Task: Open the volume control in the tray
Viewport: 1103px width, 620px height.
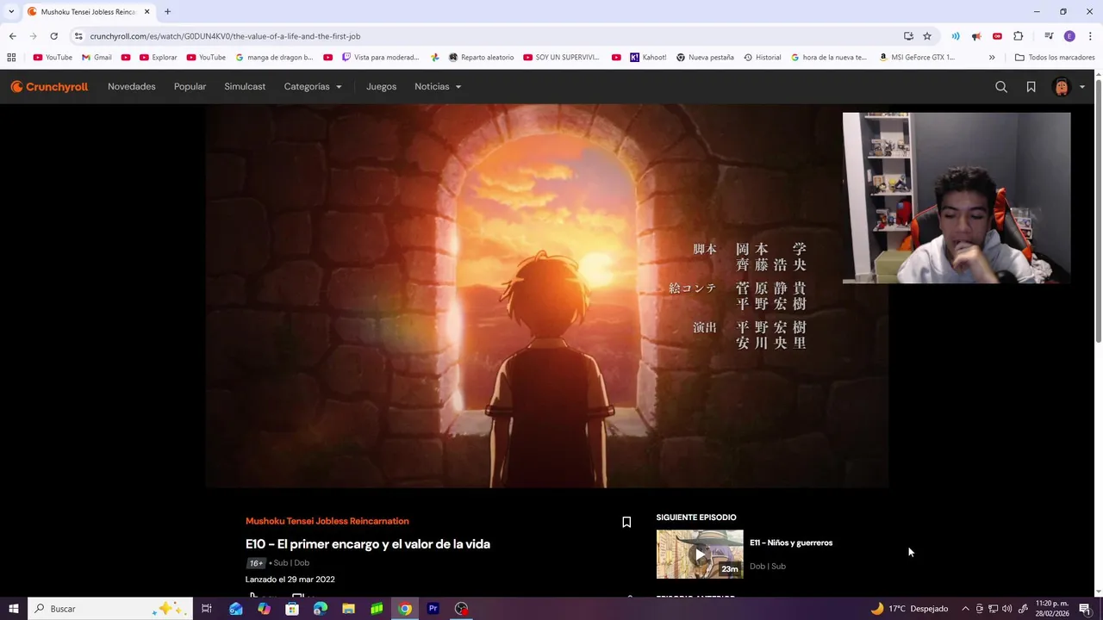Action: tap(1007, 609)
